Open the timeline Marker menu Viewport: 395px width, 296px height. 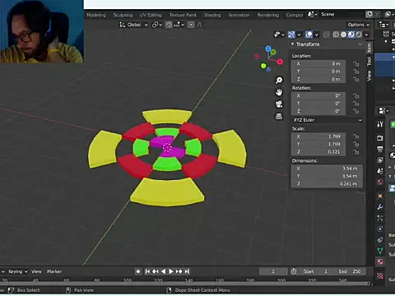[x=54, y=271]
